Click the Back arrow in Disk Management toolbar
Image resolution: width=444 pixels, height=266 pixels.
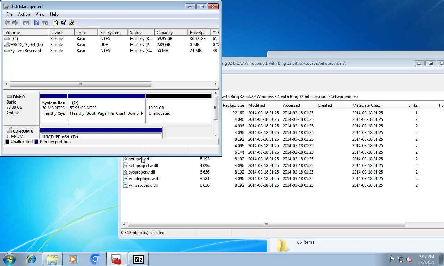[x=7, y=23]
